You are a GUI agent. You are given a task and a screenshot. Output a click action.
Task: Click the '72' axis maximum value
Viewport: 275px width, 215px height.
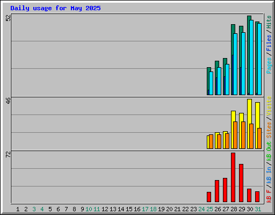click(8, 154)
